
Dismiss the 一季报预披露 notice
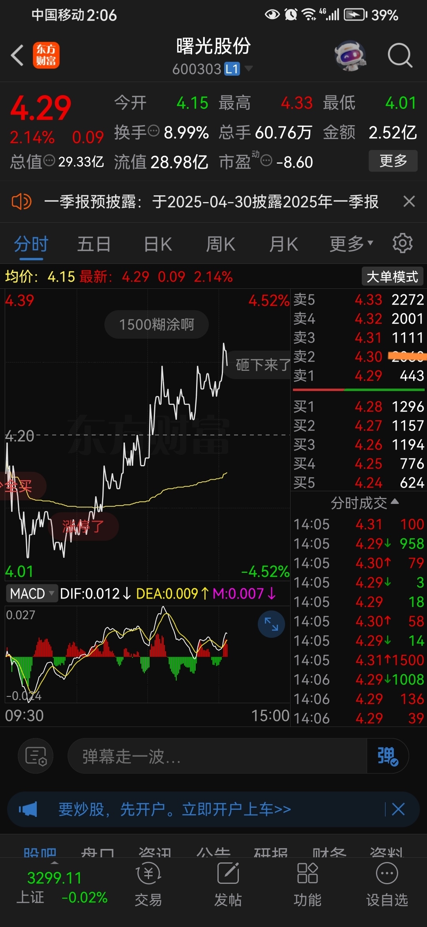click(x=409, y=202)
